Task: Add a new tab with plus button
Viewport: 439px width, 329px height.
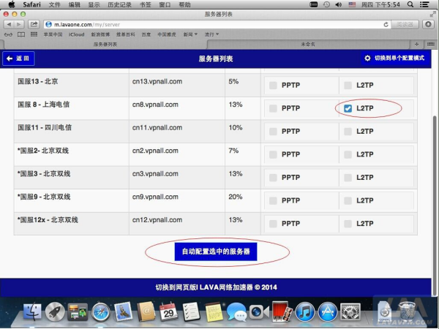Action: [x=416, y=44]
